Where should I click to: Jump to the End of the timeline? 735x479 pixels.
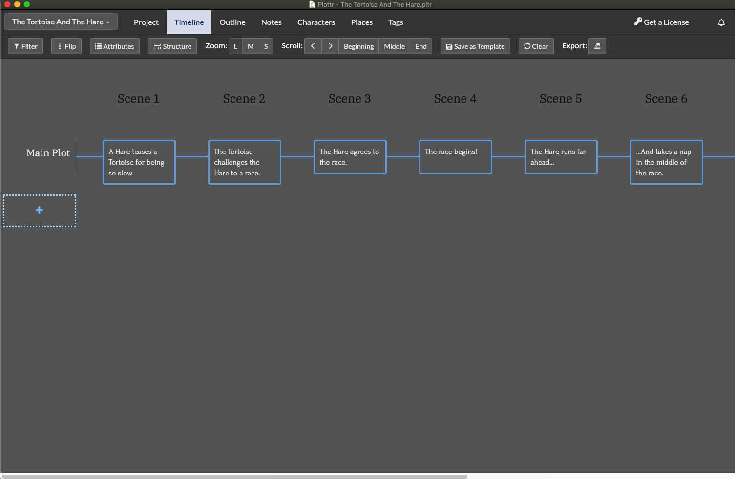click(x=420, y=46)
